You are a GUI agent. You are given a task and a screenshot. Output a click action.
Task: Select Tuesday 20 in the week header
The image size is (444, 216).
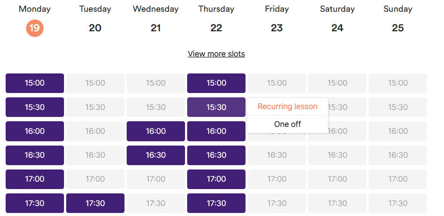pos(95,28)
